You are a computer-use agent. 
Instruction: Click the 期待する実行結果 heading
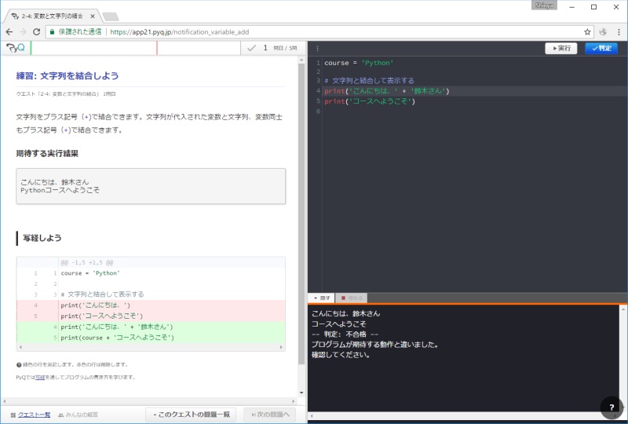pos(47,153)
